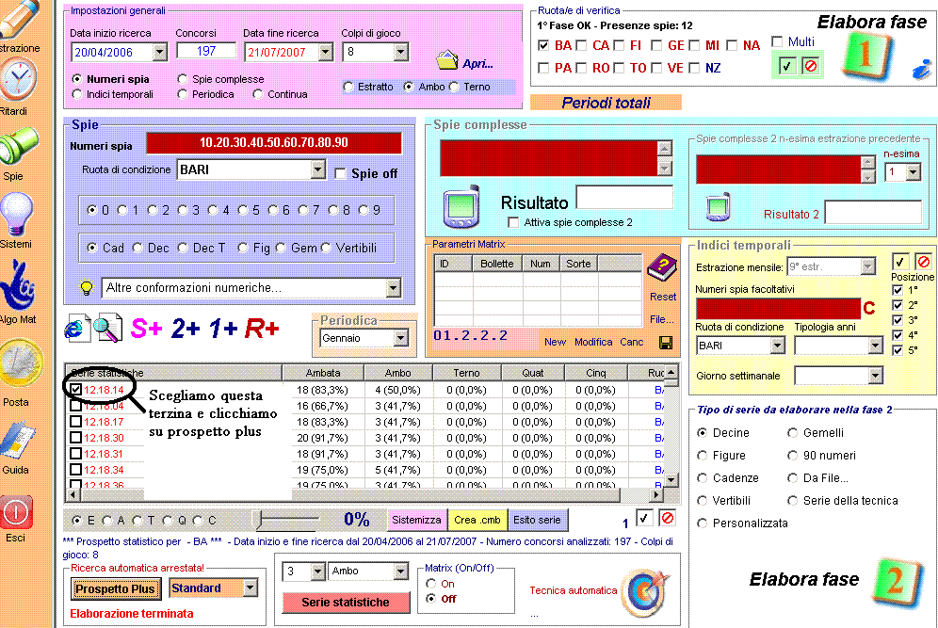This screenshot has width=938, height=628.
Task: Select Figure series type for fase 2
Action: [703, 456]
